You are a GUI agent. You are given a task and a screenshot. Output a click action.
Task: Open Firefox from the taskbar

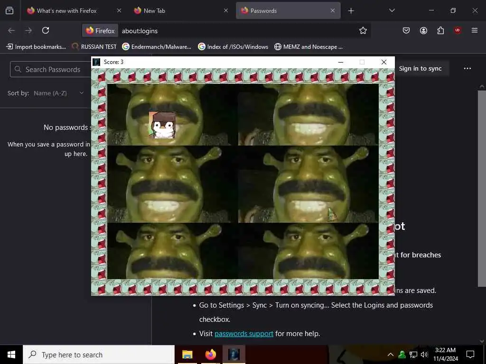(x=211, y=355)
